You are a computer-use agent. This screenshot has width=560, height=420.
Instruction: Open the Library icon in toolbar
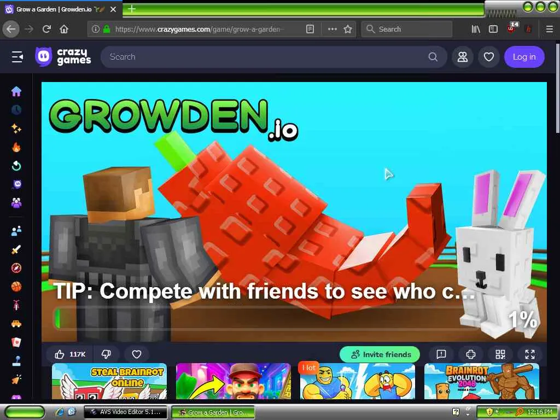476,29
